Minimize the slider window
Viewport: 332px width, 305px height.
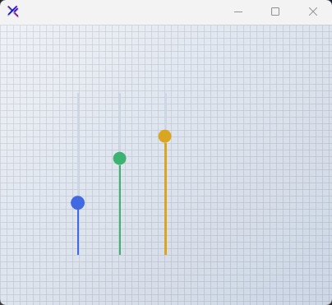238,12
